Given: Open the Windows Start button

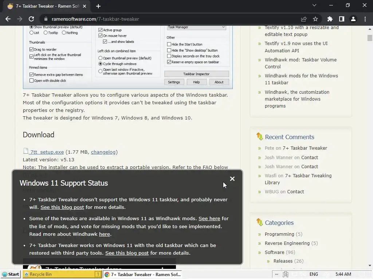Looking at the screenshot, I should (10, 274).
